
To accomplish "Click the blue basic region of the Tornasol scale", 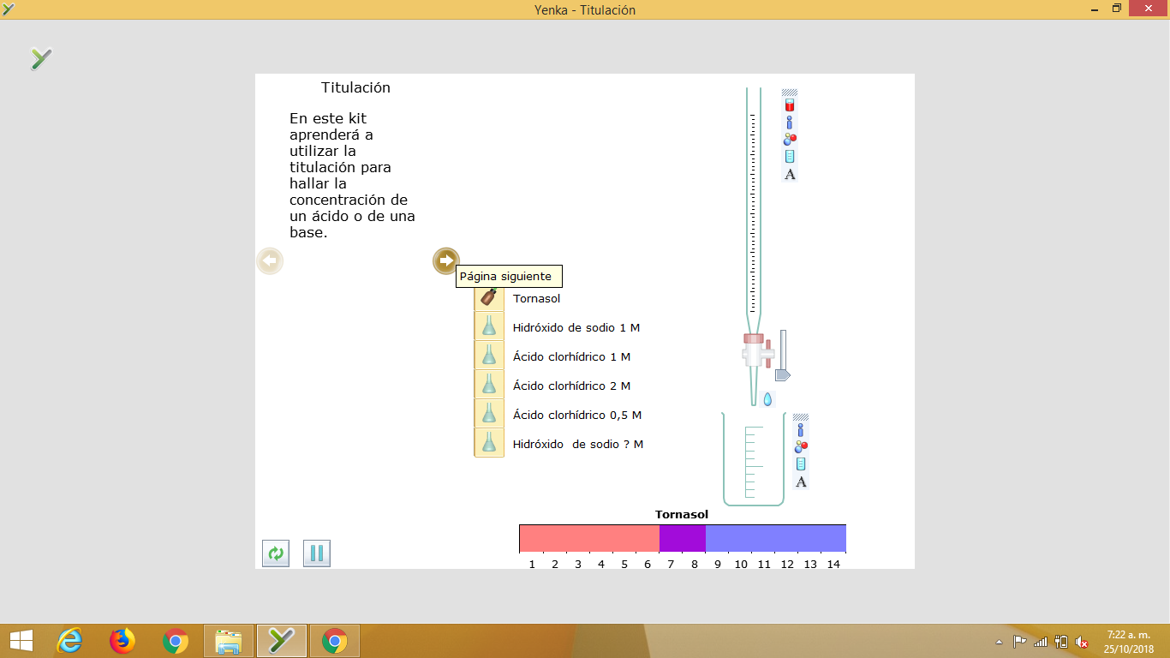I will (x=776, y=539).
